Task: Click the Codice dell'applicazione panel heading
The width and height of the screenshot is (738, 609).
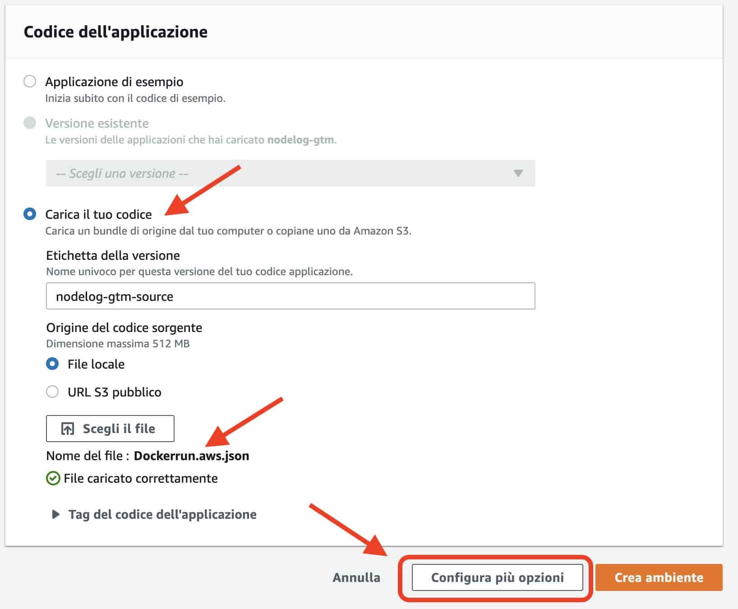Action: coord(116,32)
